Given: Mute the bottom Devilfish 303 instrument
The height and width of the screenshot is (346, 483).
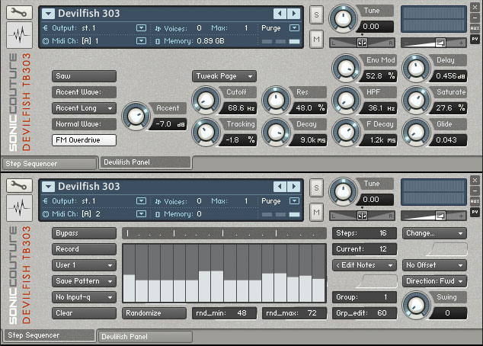Looking at the screenshot, I should (316, 212).
